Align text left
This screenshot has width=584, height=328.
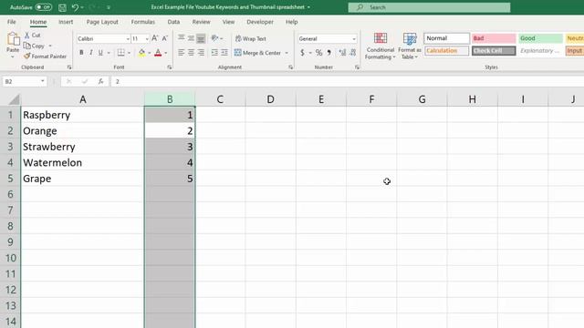click(181, 53)
